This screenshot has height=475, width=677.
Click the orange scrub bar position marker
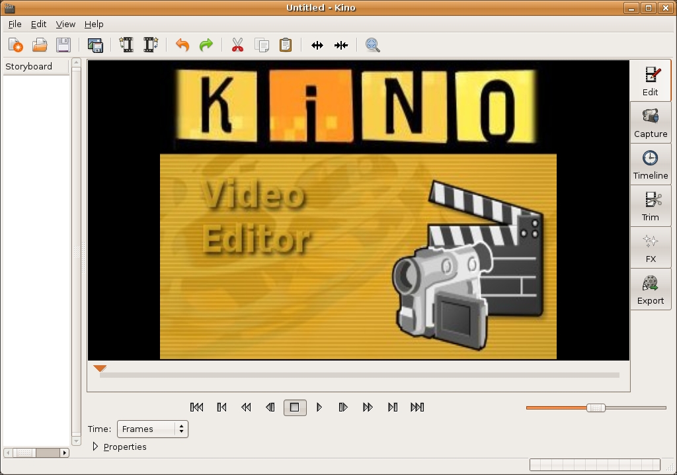pos(100,368)
